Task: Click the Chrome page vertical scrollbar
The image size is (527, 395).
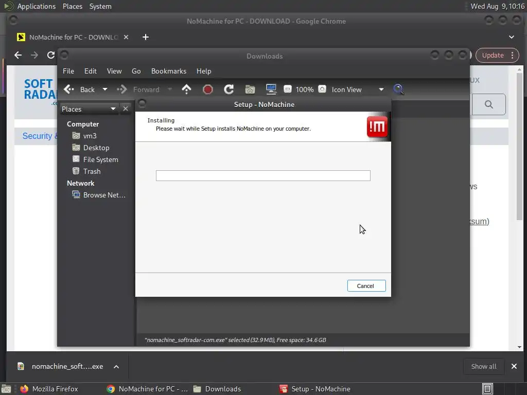Action: pos(520,146)
